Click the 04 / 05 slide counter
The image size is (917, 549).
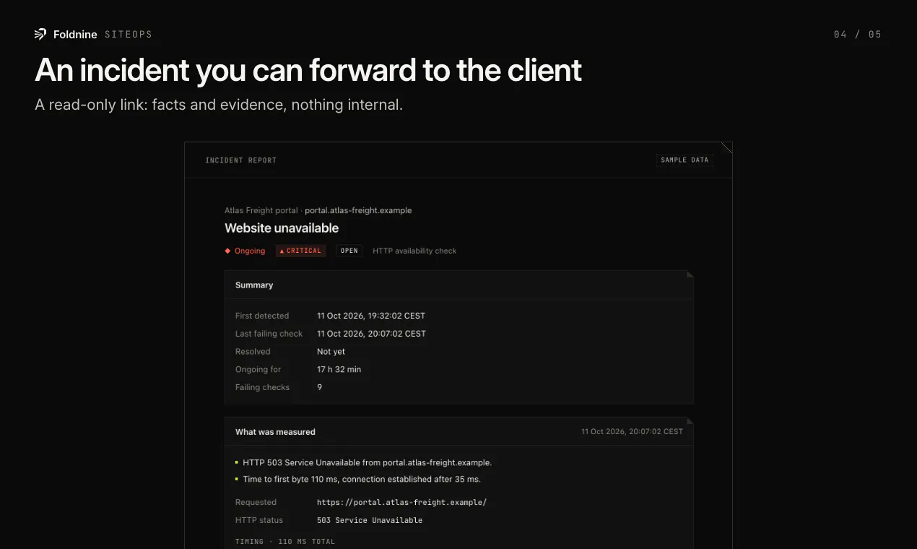coord(858,35)
